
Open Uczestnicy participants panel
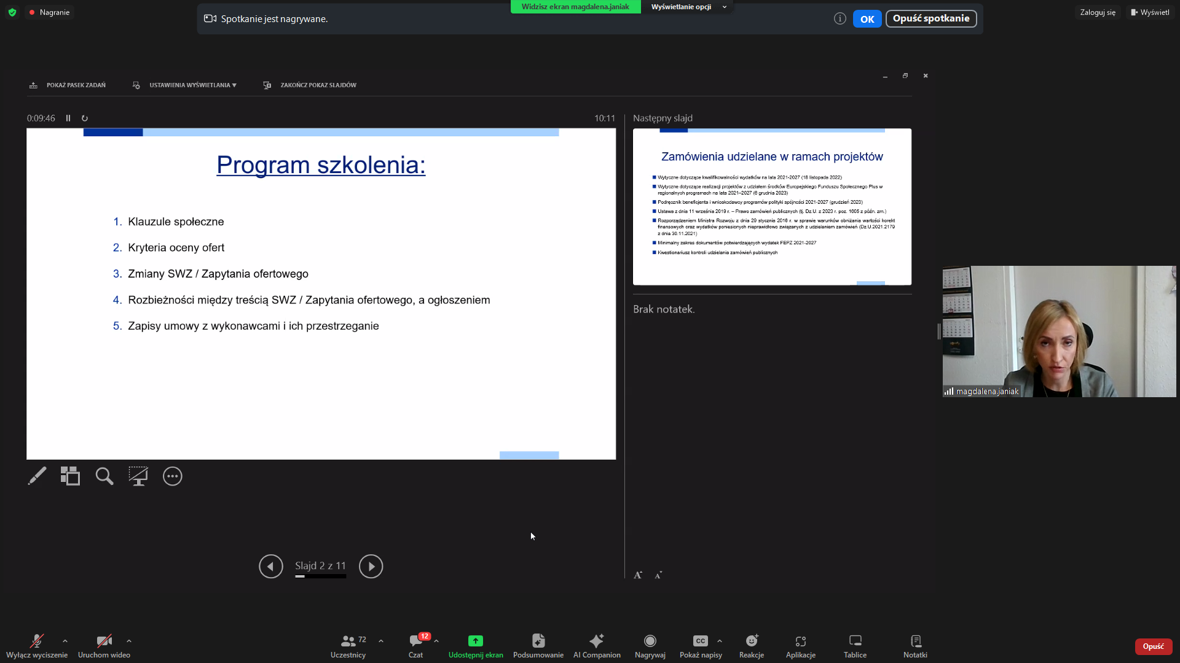[348, 646]
